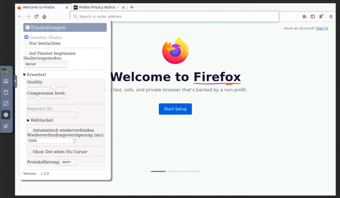340x198 pixels.
Task: Click the Start Setup button
Action: (175, 109)
